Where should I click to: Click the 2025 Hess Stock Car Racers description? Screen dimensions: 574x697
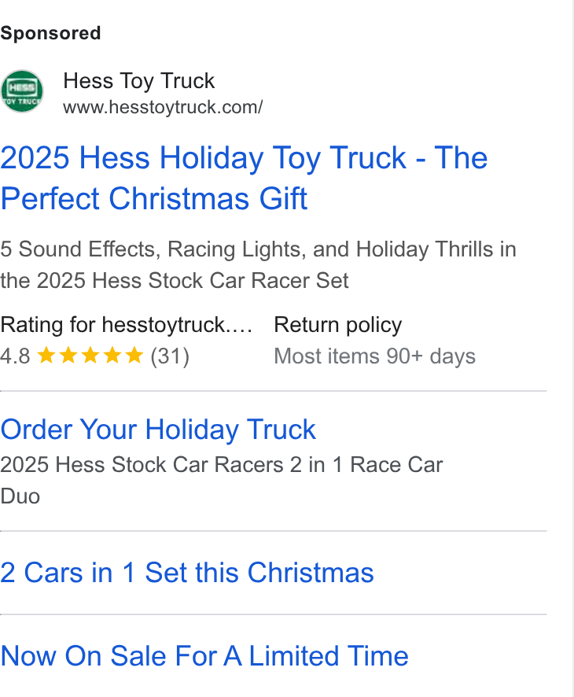[x=222, y=481]
